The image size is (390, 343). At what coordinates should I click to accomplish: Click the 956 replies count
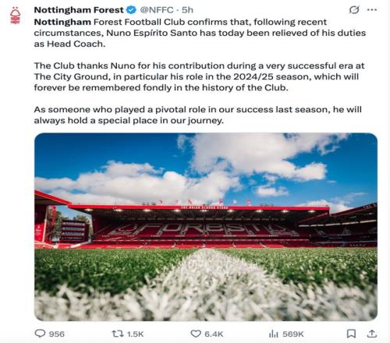[x=57, y=334]
